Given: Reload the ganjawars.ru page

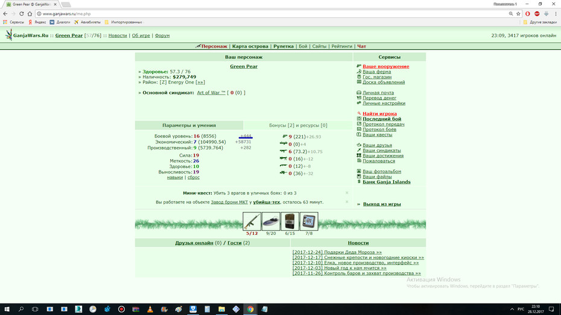Looking at the screenshot, I should point(22,14).
